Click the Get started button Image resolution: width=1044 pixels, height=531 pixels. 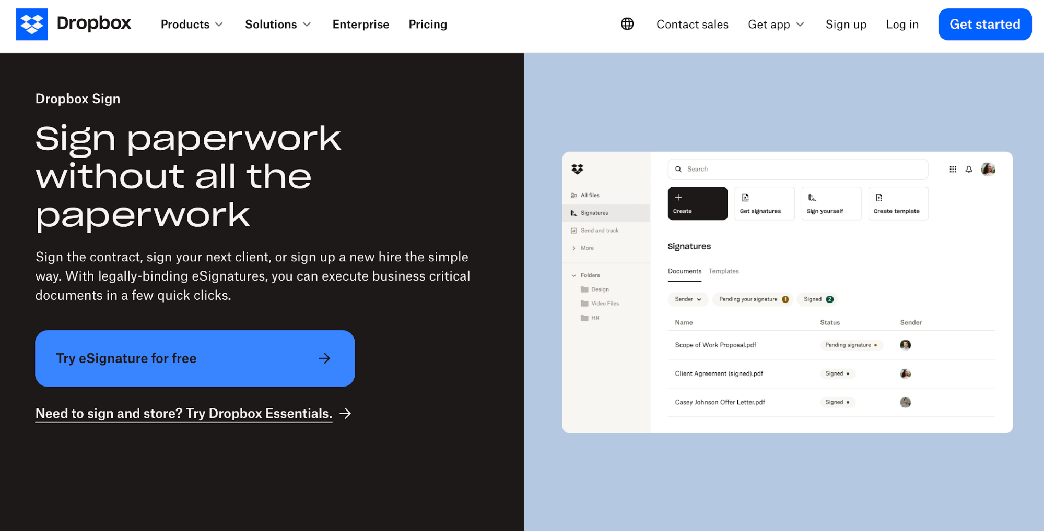tap(985, 24)
